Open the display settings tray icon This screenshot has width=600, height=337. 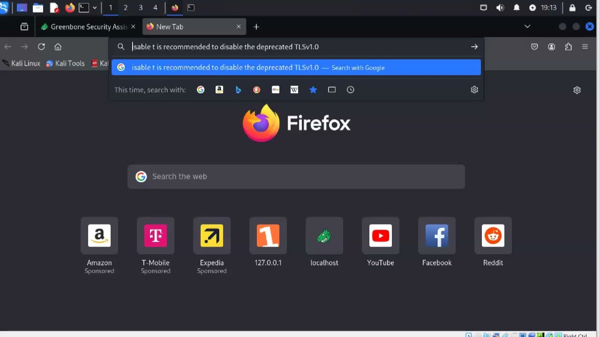(484, 7)
